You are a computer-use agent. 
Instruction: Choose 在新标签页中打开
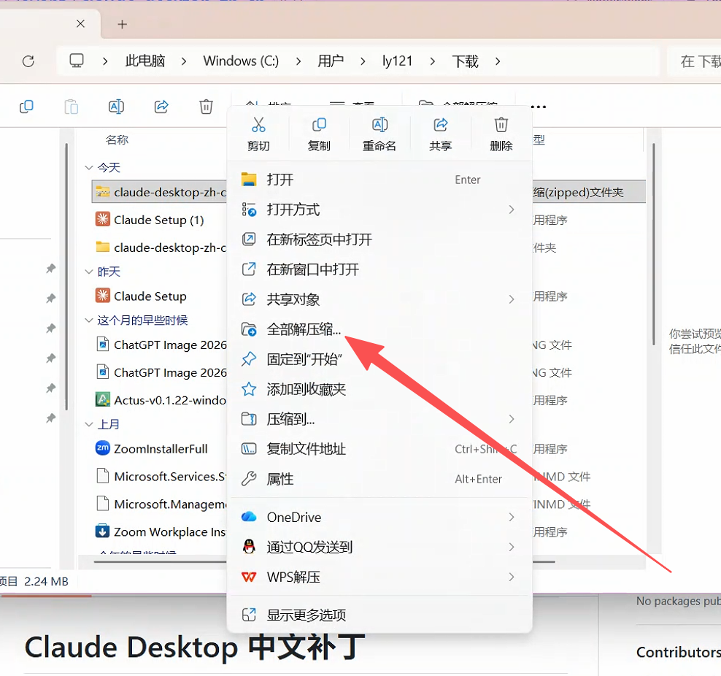pyautogui.click(x=379, y=239)
